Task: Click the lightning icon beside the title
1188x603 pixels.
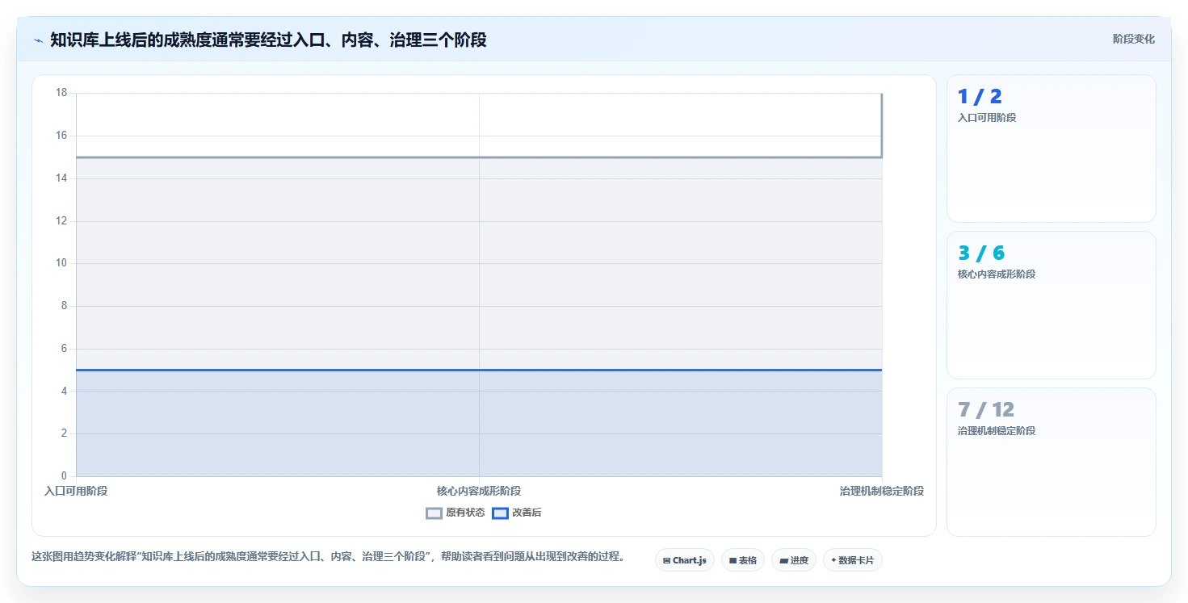Action: coord(38,40)
